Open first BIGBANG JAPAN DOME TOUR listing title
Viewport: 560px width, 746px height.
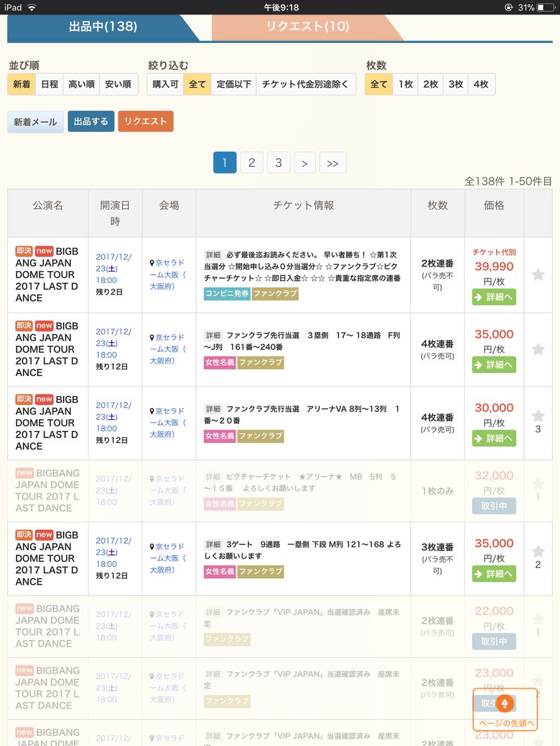pos(47,274)
